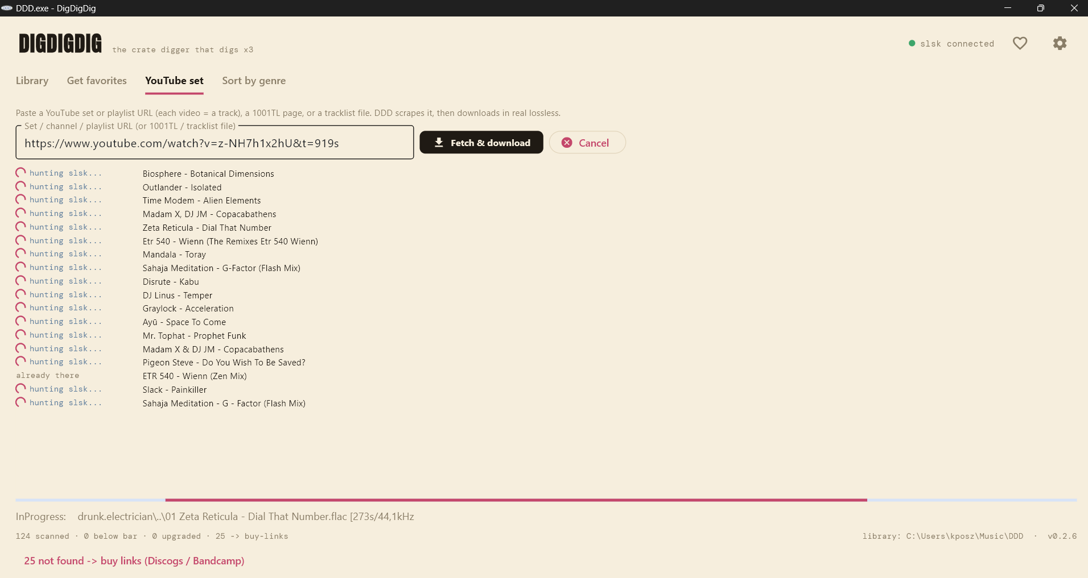Select the Mr. Tophat - Prophet Funk track
The image size is (1088, 578).
[x=195, y=336]
